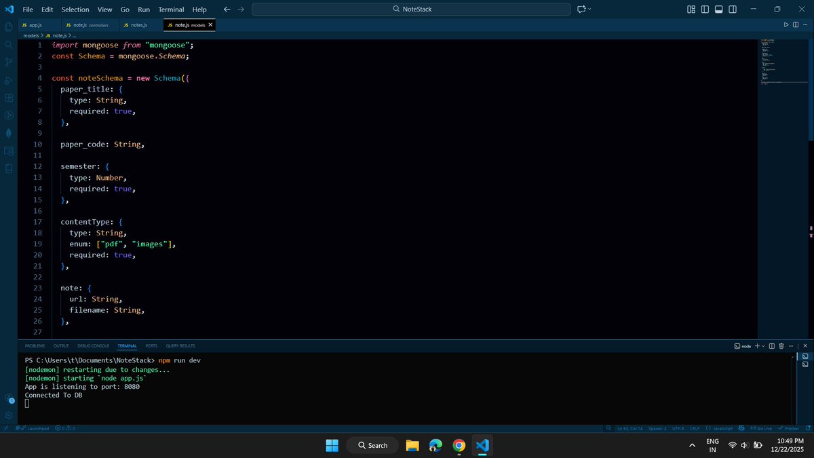The image size is (814, 458).
Task: Open File Explorer from the taskbar
Action: [x=412, y=445]
